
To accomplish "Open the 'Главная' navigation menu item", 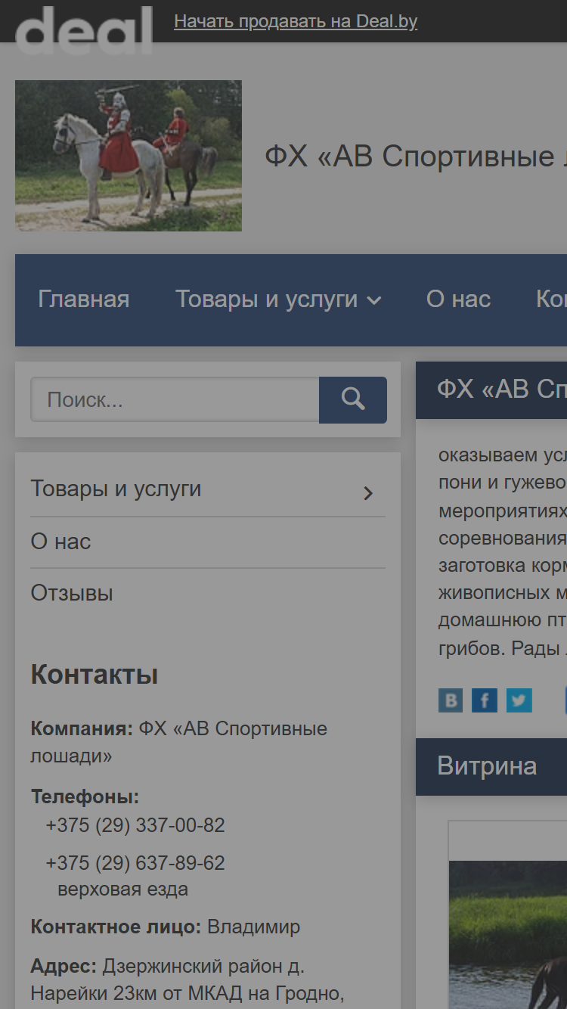I will click(x=84, y=300).
